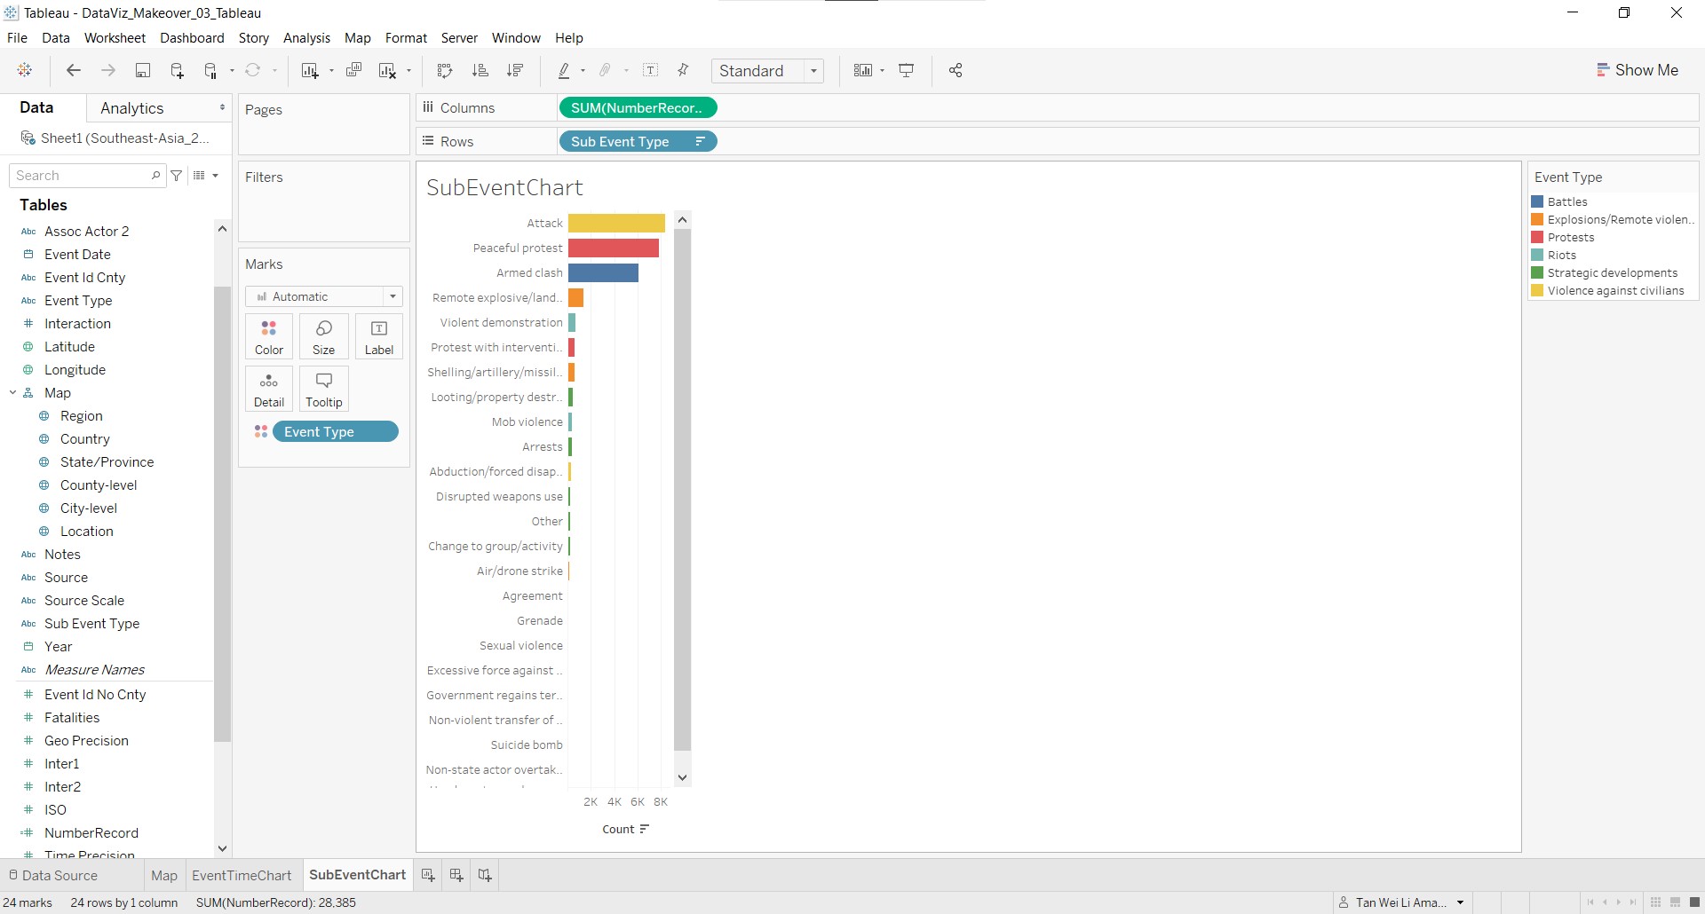Image resolution: width=1705 pixels, height=914 pixels.
Task: Toggle Show Mark Labels icon
Action: 651,71
